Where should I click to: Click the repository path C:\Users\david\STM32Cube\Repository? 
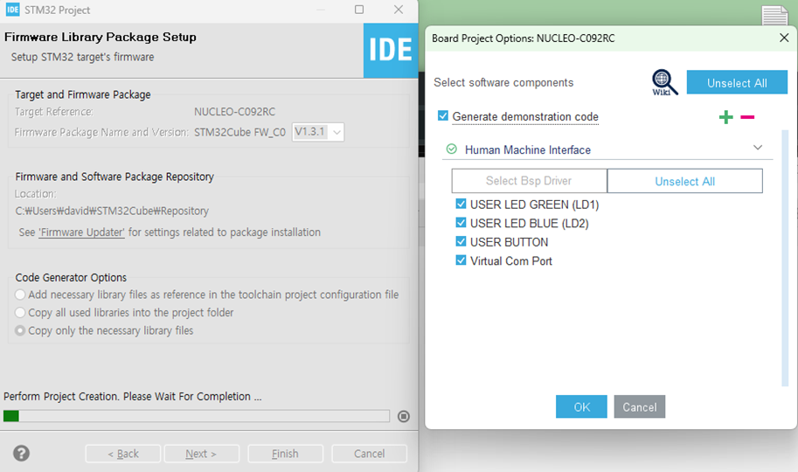pos(112,211)
